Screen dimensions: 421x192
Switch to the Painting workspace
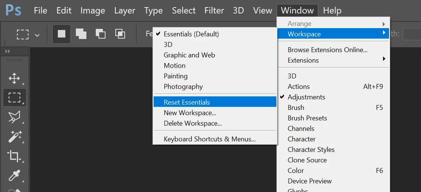click(215, 76)
